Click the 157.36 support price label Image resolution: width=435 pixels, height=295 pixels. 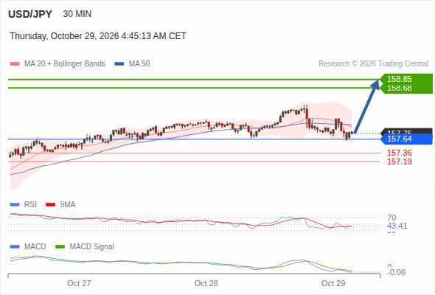coord(399,153)
